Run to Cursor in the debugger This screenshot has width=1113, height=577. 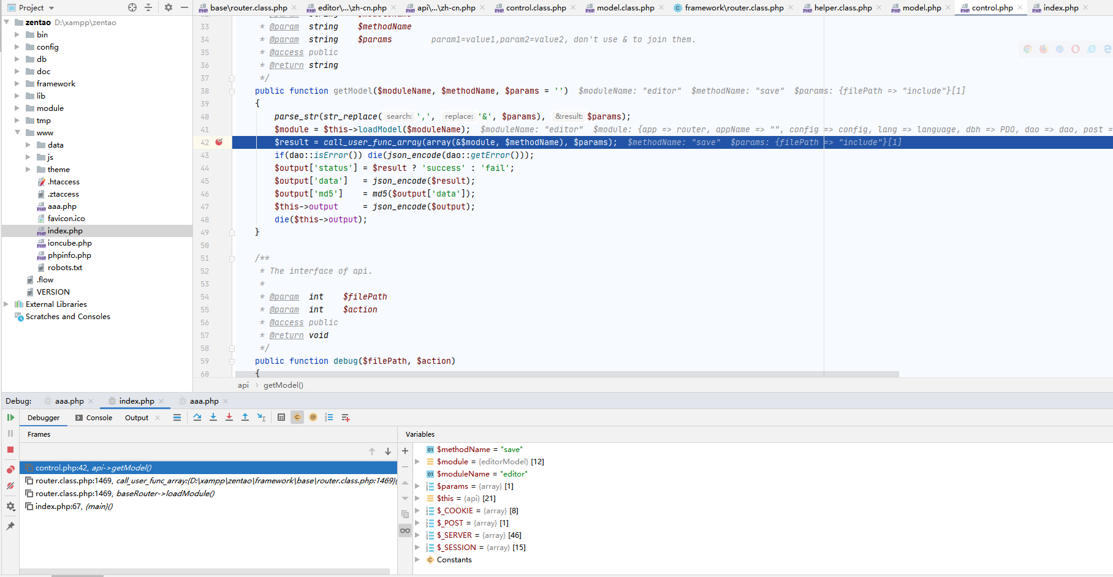pos(262,418)
